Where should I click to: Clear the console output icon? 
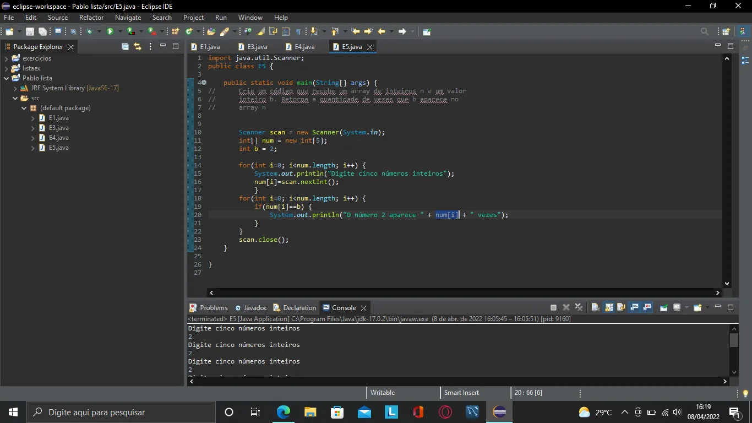tap(595, 307)
